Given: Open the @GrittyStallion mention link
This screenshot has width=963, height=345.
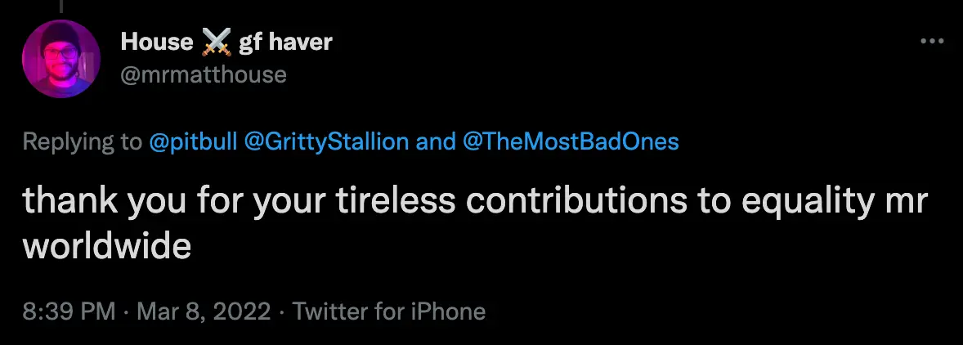Looking at the screenshot, I should tap(327, 141).
